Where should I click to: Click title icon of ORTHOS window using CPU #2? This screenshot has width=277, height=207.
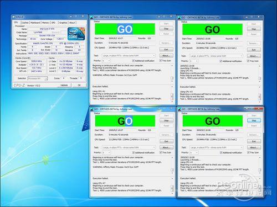179,18
